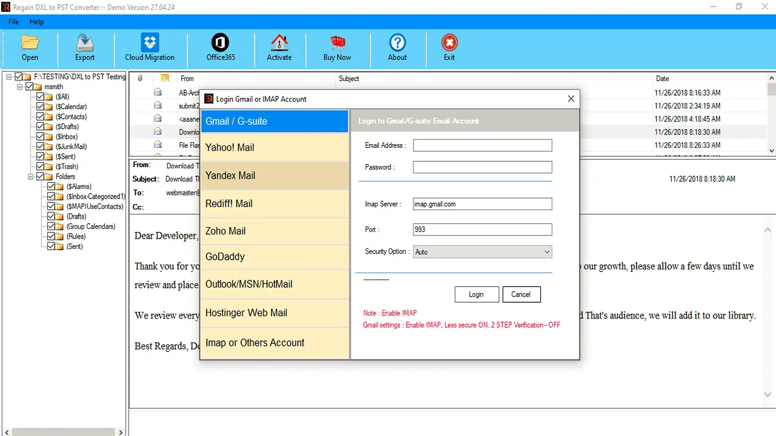Choose Hostinger Web Mail option
Viewport: 776px width, 436px height.
(x=275, y=313)
